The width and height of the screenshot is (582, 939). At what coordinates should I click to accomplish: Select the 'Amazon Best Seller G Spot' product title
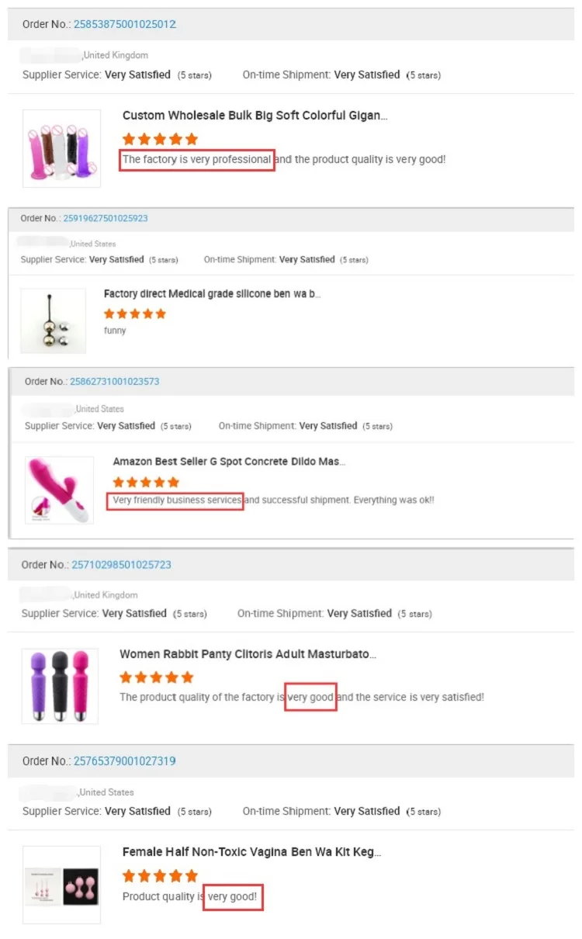pyautogui.click(x=229, y=462)
